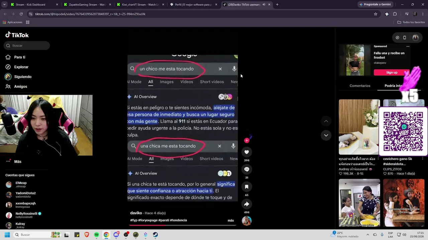Open the TikTok profile avatar menu

pyautogui.click(x=416, y=38)
